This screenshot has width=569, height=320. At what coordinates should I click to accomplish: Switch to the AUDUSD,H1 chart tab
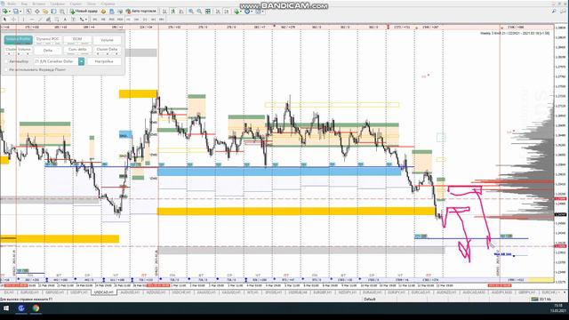pos(130,292)
